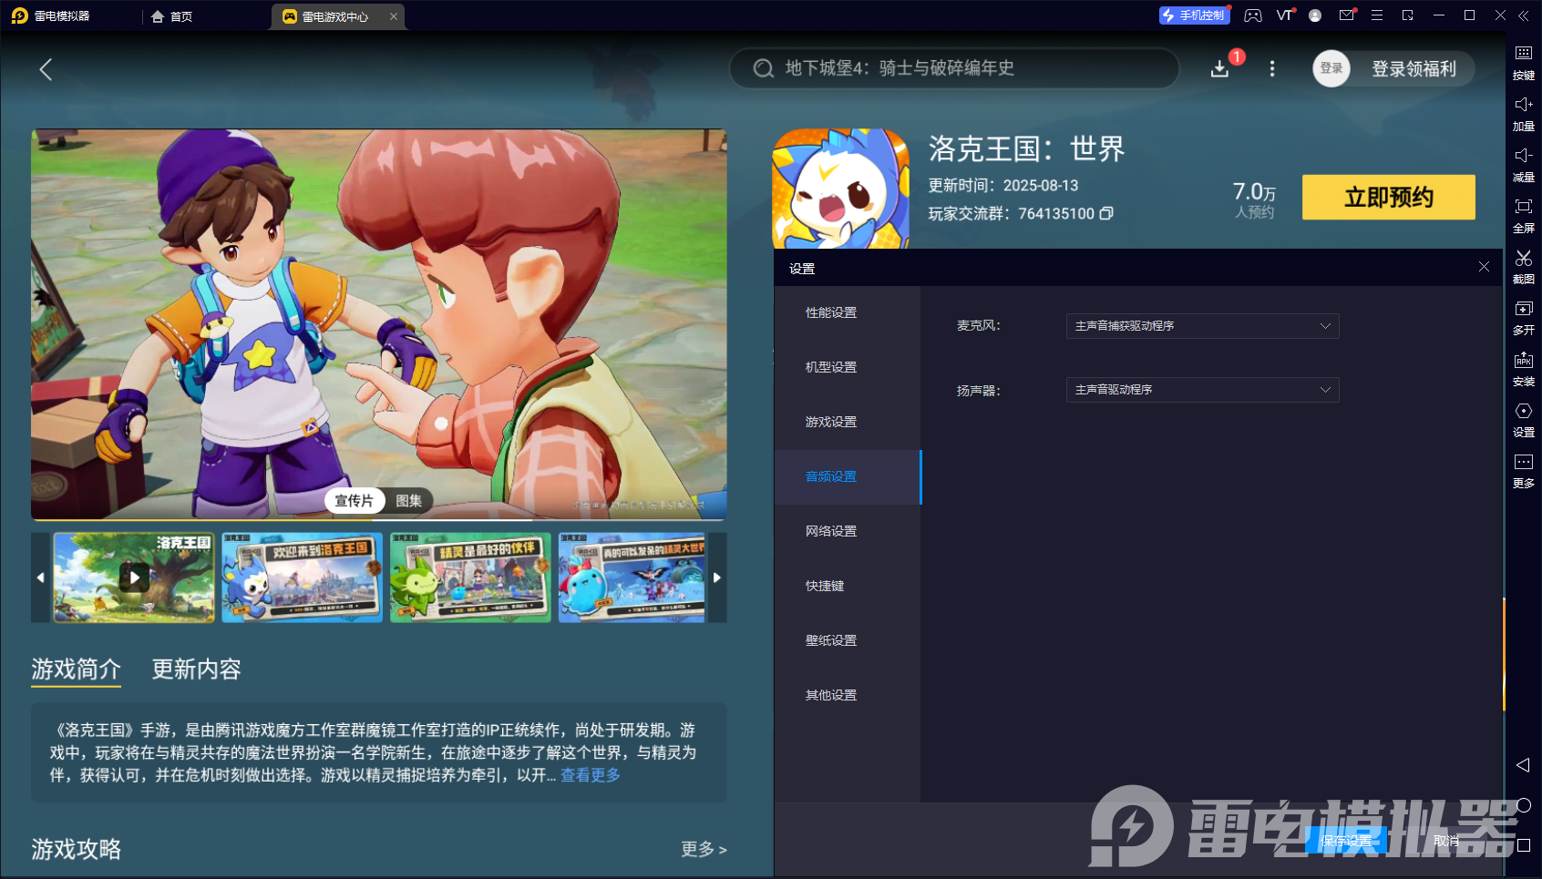Show previous thumbnails with the left arrow
The width and height of the screenshot is (1542, 879).
click(40, 577)
